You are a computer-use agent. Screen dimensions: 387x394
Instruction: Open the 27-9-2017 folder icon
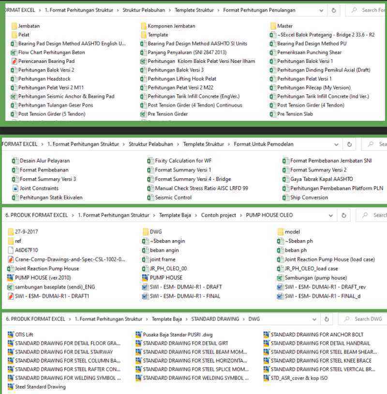click(x=11, y=232)
